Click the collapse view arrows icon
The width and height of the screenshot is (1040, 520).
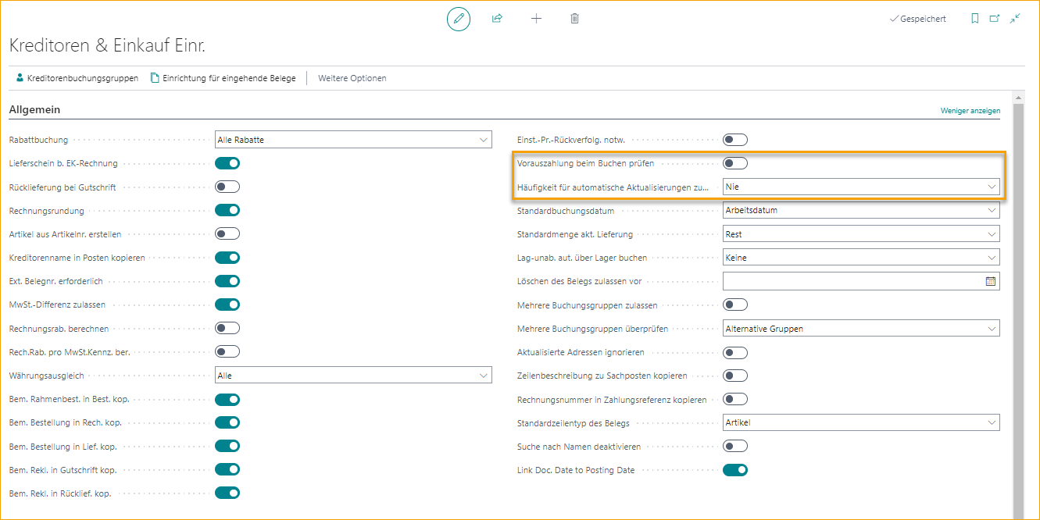coord(1014,18)
